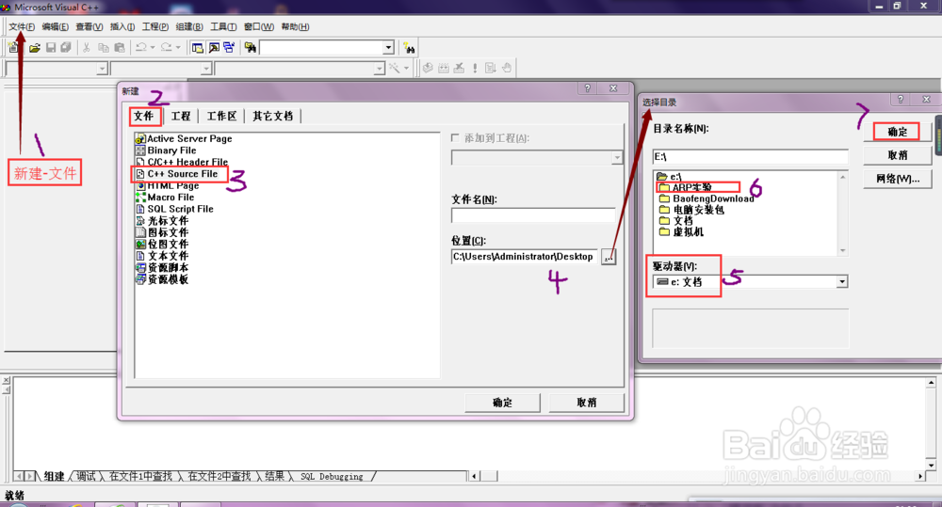942x507 pixels.
Task: Expand the Find combo box dropdown
Action: tap(388, 47)
